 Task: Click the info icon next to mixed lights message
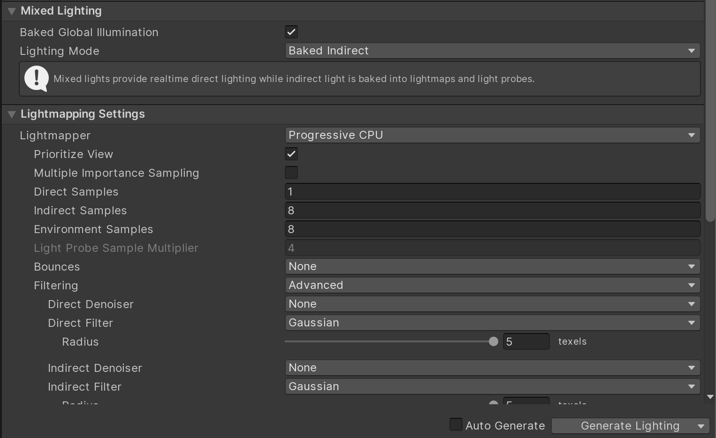pyautogui.click(x=37, y=78)
